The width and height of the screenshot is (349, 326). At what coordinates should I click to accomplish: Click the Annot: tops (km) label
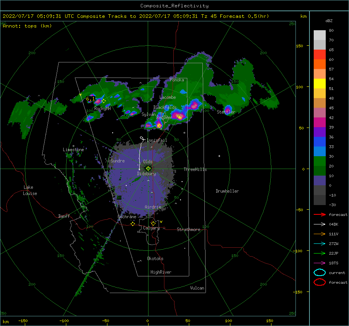28,26
